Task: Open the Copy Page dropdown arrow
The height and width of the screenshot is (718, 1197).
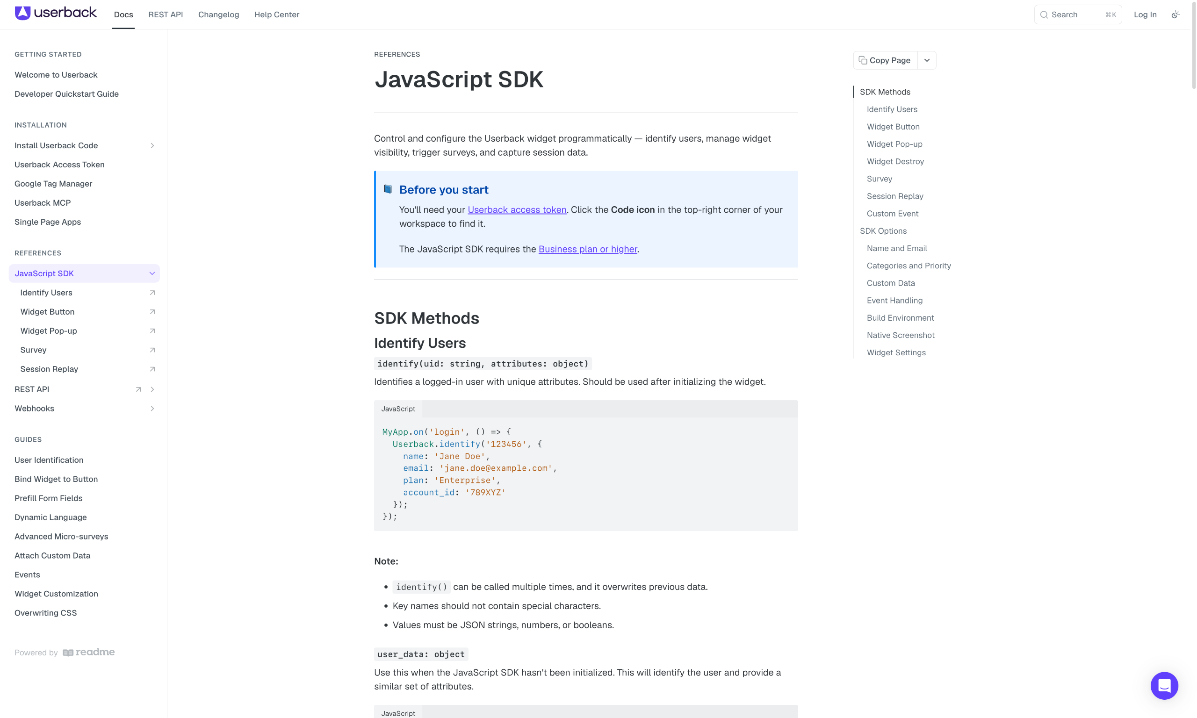Action: (x=927, y=60)
